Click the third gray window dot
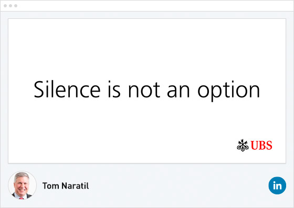The height and width of the screenshot is (208, 294). tap(16, 6)
